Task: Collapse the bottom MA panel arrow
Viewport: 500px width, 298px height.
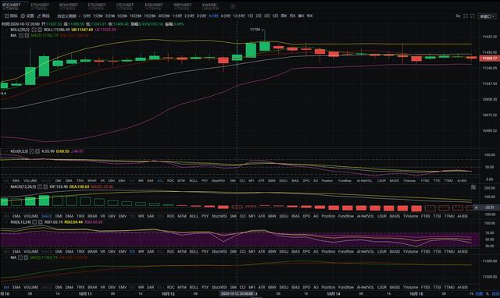Action: pos(6,257)
